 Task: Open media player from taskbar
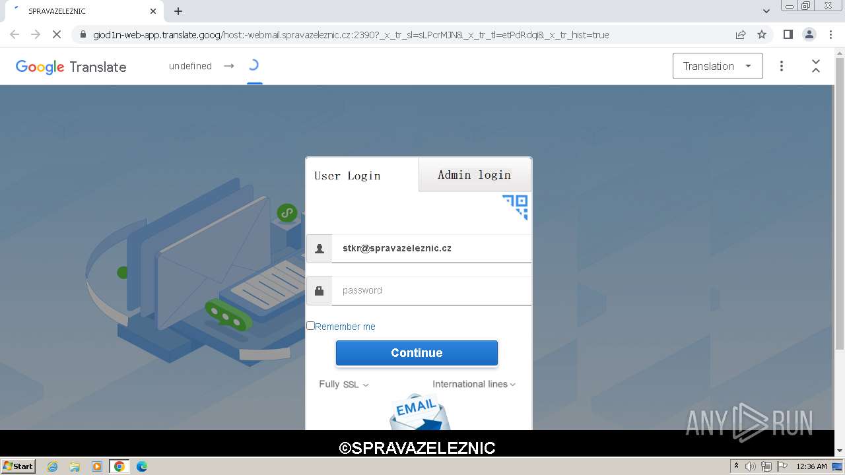97,466
